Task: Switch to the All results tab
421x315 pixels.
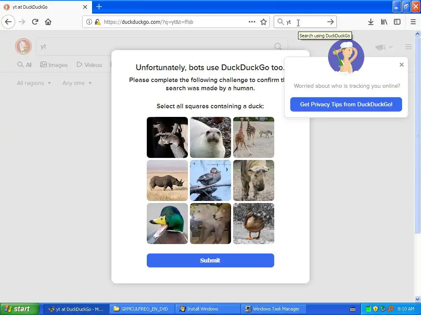Action: click(24, 65)
